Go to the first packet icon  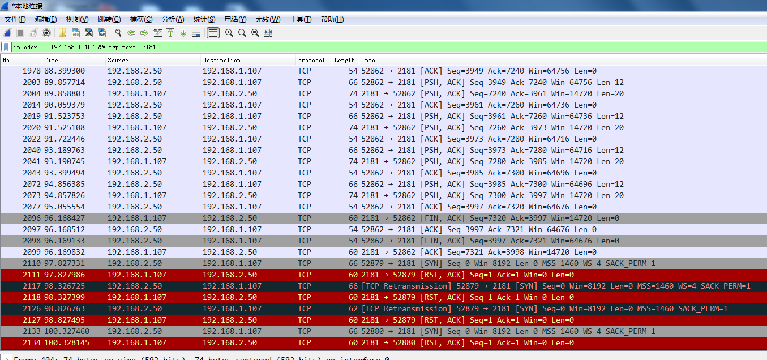[x=170, y=33]
